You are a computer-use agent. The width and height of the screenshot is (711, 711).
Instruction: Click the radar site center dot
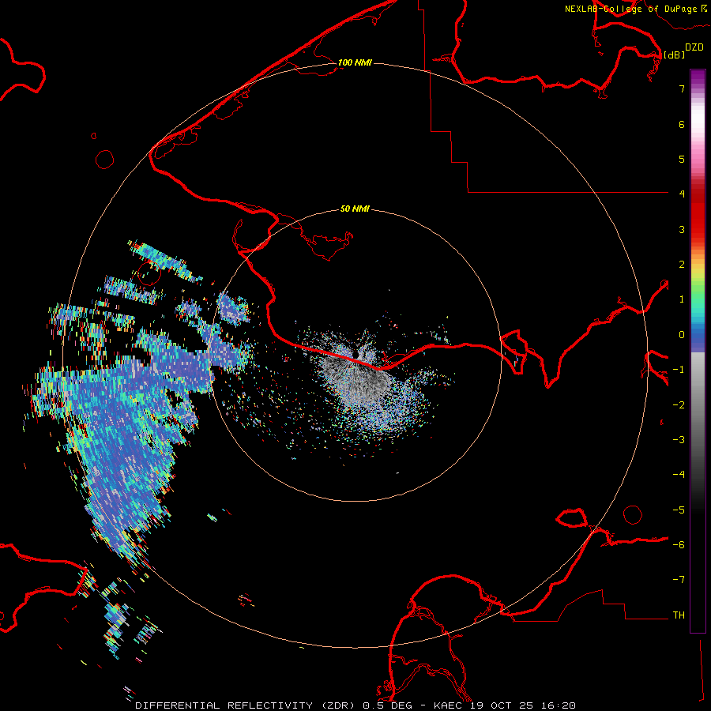[x=355, y=354]
